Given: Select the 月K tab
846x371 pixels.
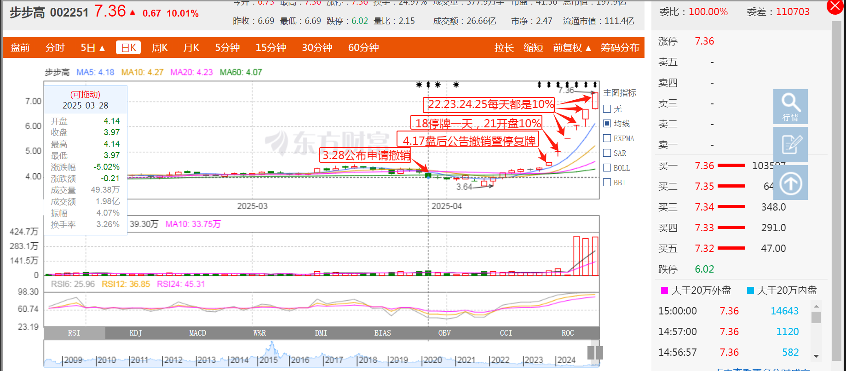Looking at the screenshot, I should 191,48.
